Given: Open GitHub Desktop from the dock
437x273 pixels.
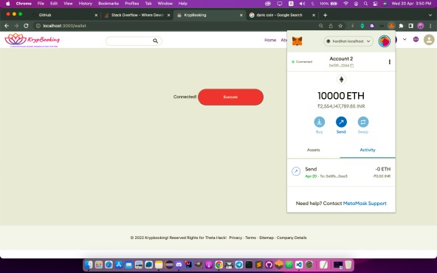Looking at the screenshot, I should point(269,264).
